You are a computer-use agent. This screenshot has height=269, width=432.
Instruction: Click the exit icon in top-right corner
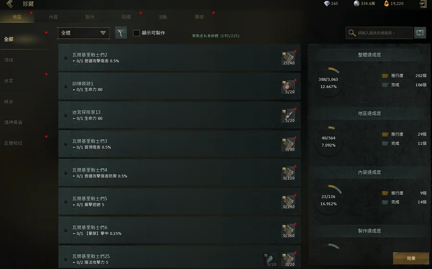point(423,3)
